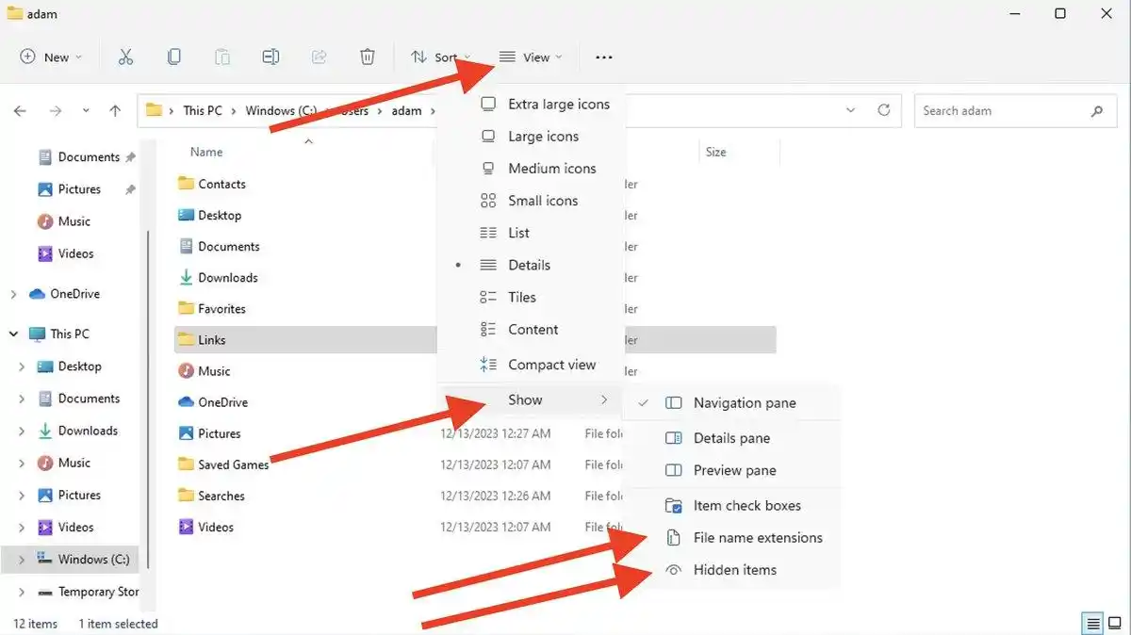Go up one folder level

coord(115,111)
